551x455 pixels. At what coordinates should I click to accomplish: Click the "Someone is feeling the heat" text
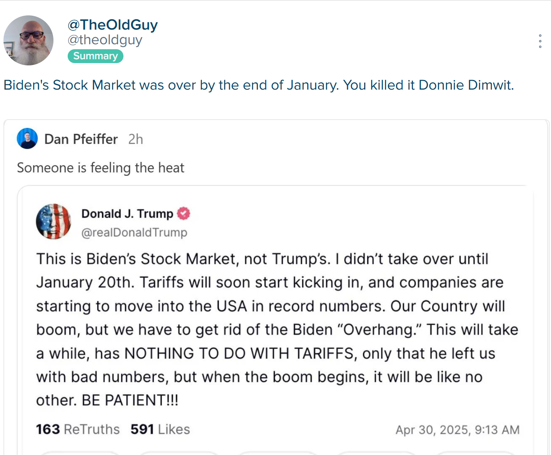(x=101, y=168)
